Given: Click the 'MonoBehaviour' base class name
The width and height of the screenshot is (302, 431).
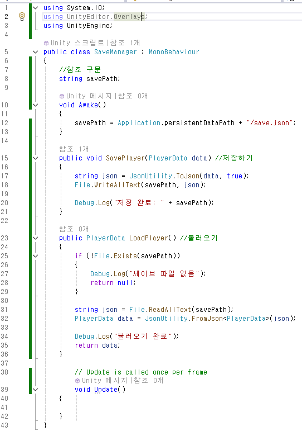Looking at the screenshot, I should pos(174,51).
